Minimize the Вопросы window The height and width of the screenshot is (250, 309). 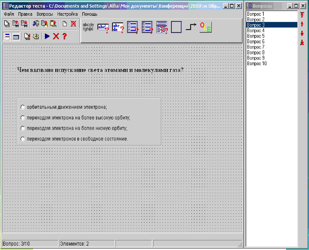(x=289, y=6)
